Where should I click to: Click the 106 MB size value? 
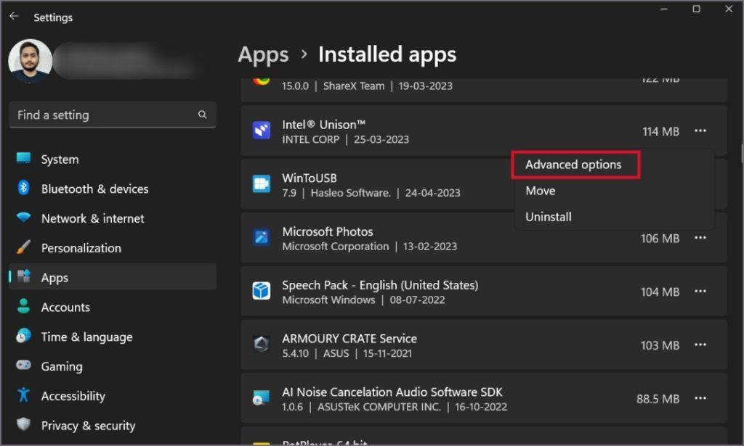tap(660, 238)
